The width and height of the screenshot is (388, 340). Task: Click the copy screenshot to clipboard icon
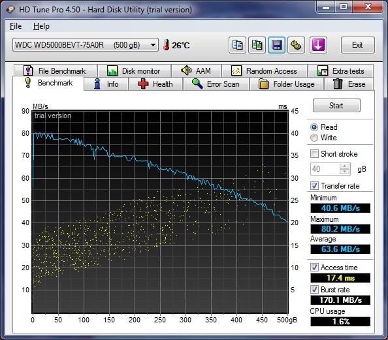pyautogui.click(x=257, y=45)
